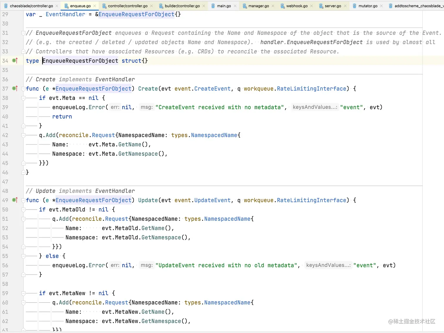Click fold end marker on line 45

tap(23, 163)
